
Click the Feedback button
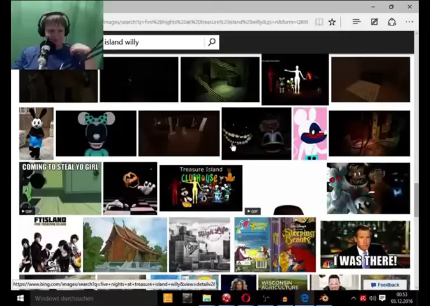click(x=385, y=285)
